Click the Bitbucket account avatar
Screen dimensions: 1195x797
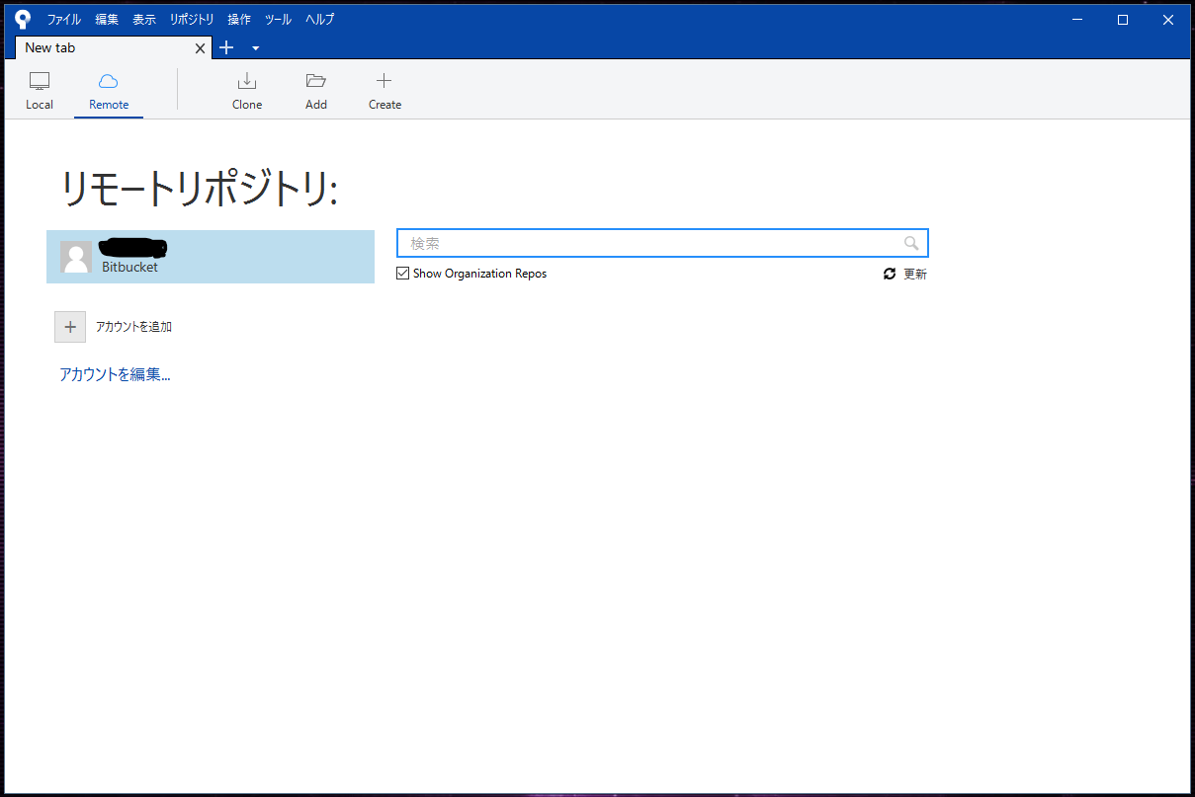point(76,257)
